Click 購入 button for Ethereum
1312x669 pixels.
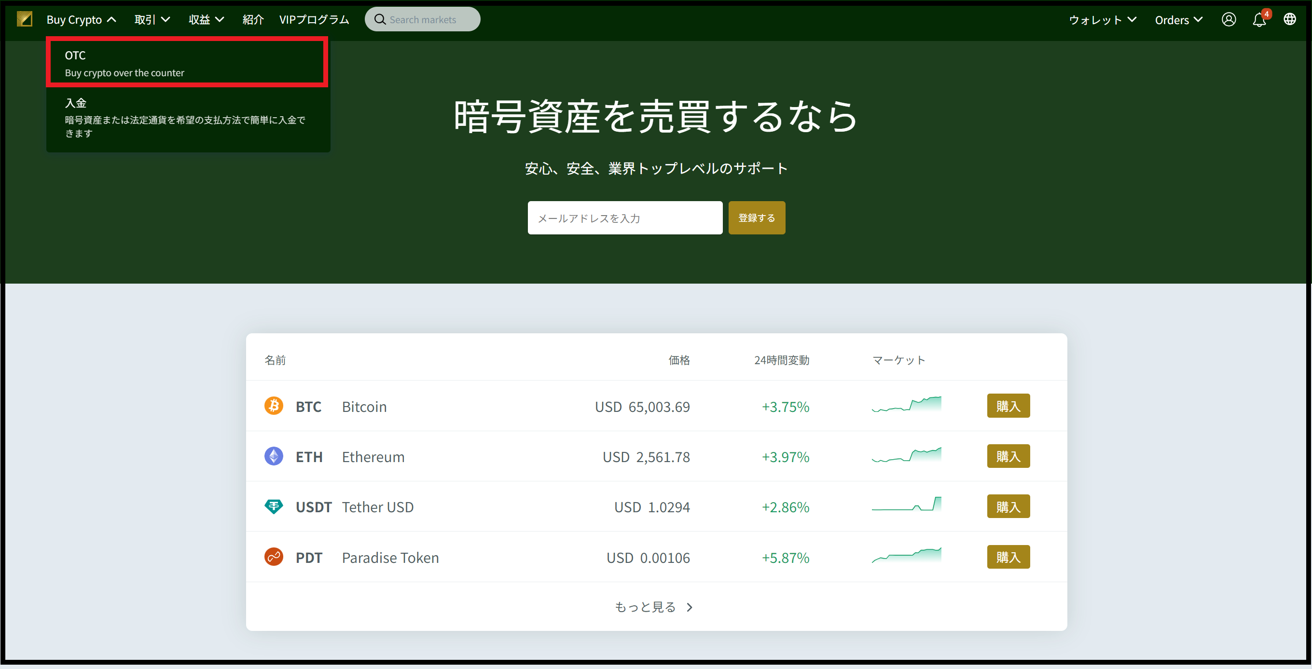tap(1008, 456)
